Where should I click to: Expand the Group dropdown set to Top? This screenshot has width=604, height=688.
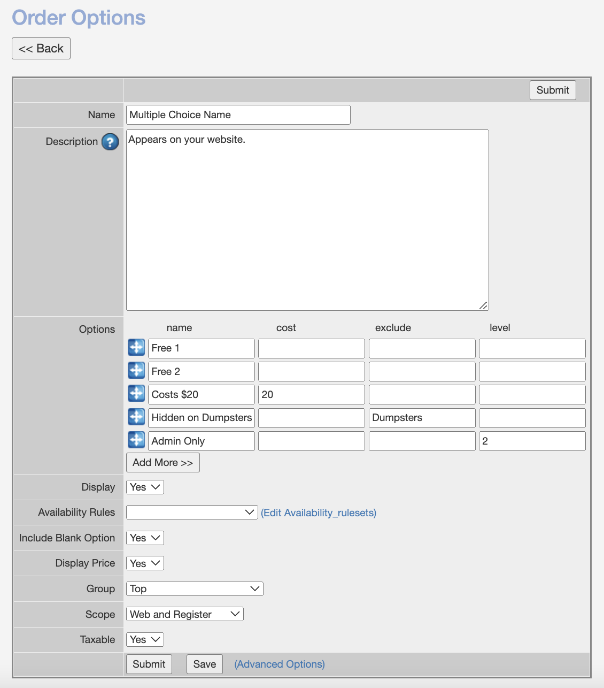pos(195,588)
